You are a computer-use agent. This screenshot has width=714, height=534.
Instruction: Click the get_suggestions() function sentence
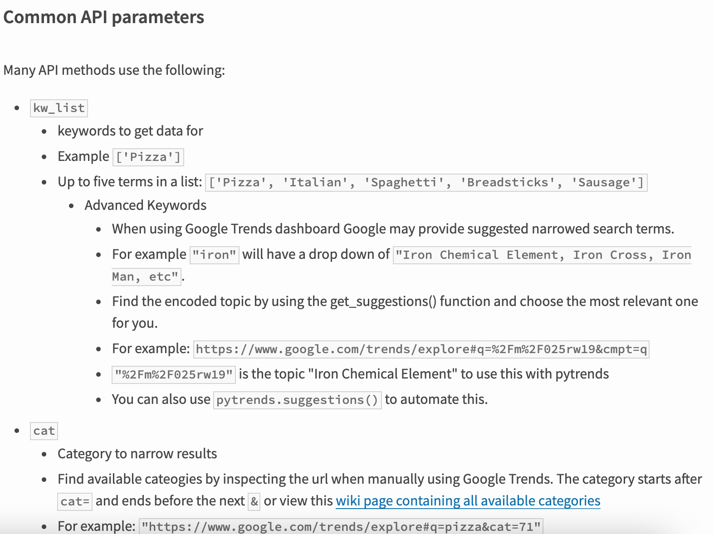pyautogui.click(x=405, y=312)
